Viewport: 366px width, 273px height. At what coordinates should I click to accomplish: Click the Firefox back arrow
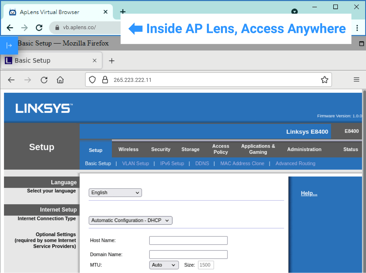pos(11,80)
